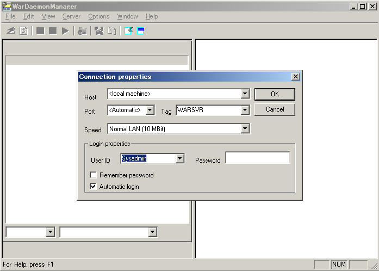Click the blue lines list view toolbar icon

(x=141, y=30)
